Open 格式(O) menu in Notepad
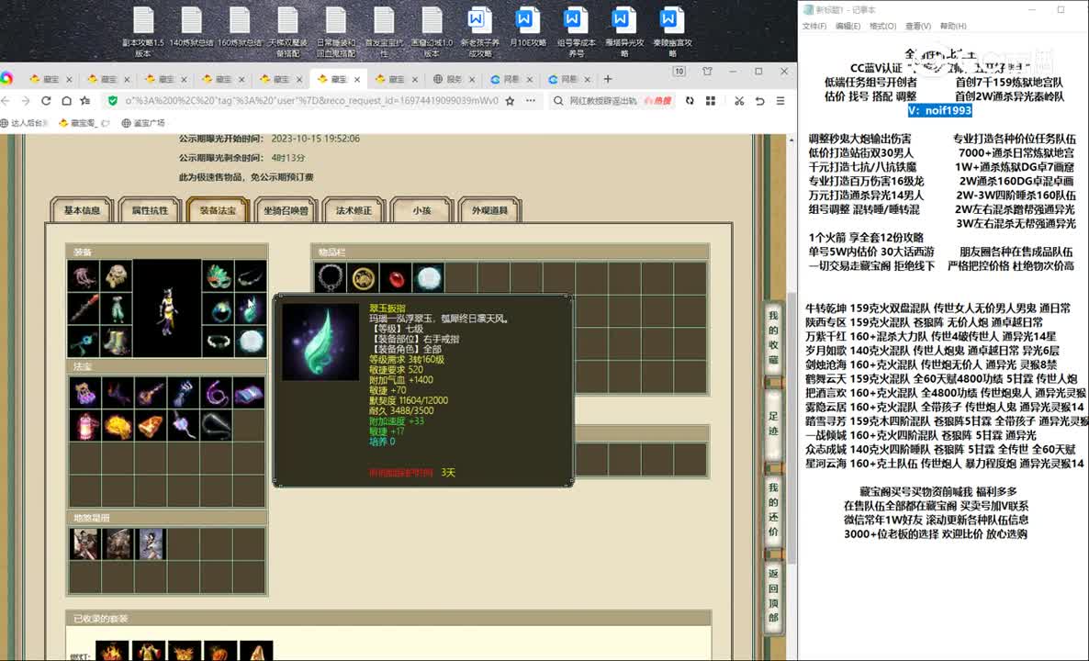The height and width of the screenshot is (661, 1089). point(882,26)
